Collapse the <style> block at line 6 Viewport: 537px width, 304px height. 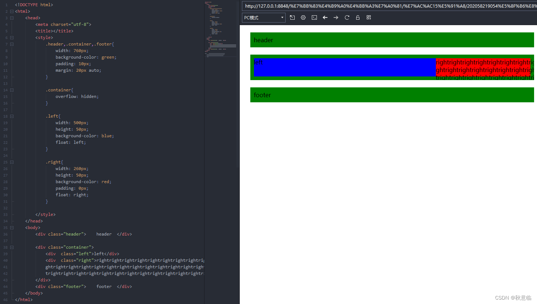(x=12, y=37)
